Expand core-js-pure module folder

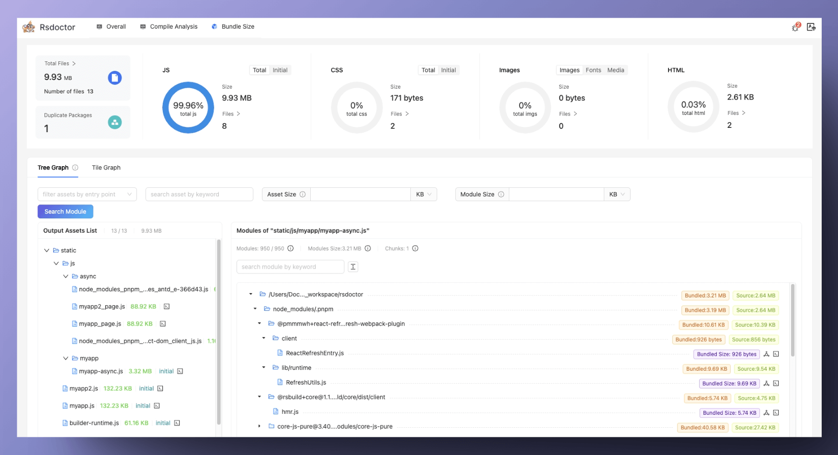click(259, 426)
